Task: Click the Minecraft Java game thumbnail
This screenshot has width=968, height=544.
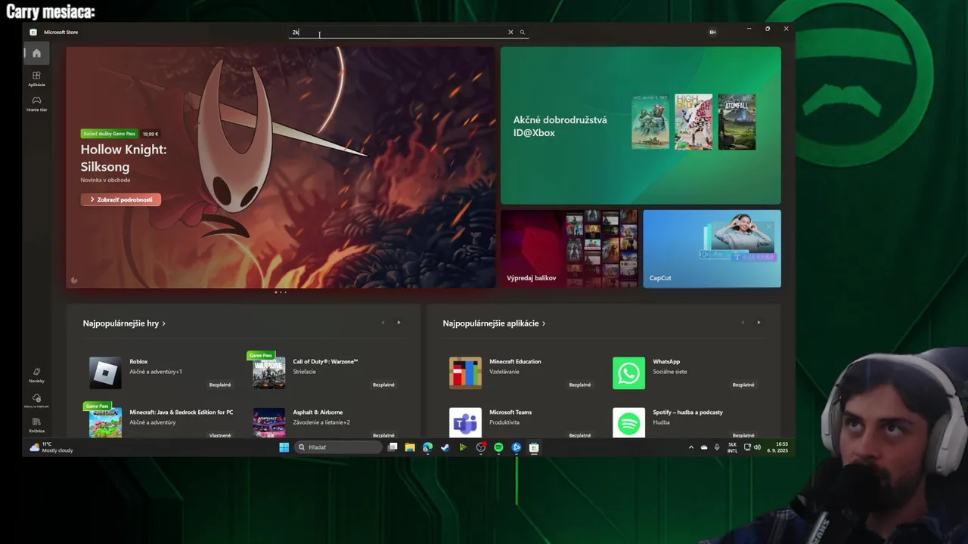Action: pos(105,423)
